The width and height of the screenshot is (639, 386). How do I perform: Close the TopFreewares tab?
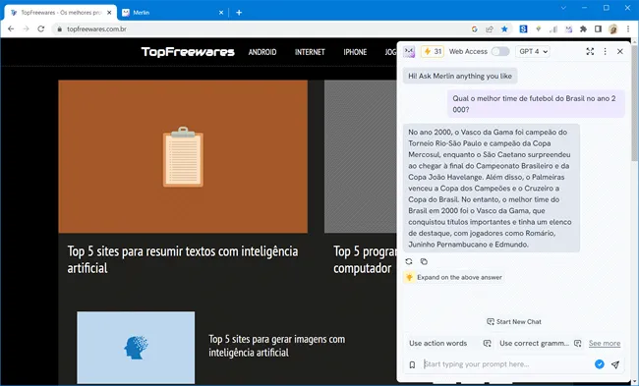(109, 13)
